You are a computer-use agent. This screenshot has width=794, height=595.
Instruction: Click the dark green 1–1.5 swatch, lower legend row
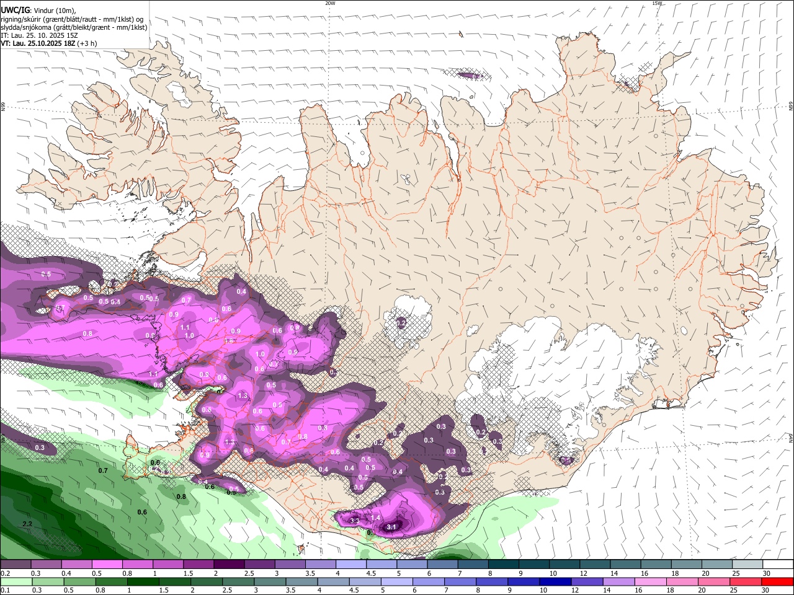pos(141,581)
